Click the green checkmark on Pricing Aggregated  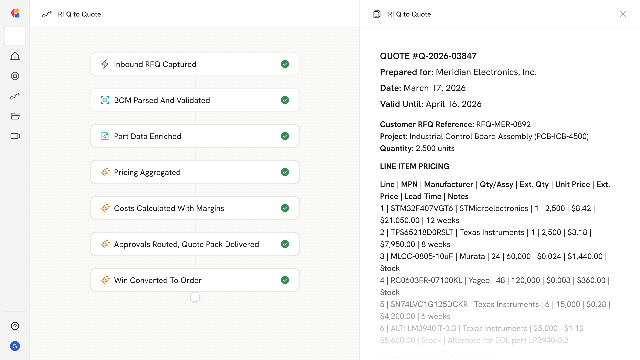pyautogui.click(x=285, y=172)
